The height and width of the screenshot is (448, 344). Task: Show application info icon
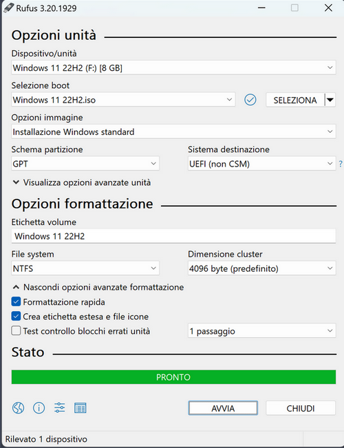(39, 407)
